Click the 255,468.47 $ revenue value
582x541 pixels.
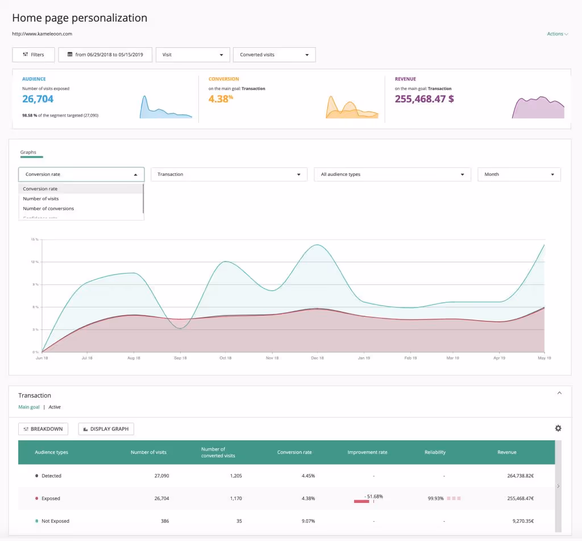click(424, 99)
